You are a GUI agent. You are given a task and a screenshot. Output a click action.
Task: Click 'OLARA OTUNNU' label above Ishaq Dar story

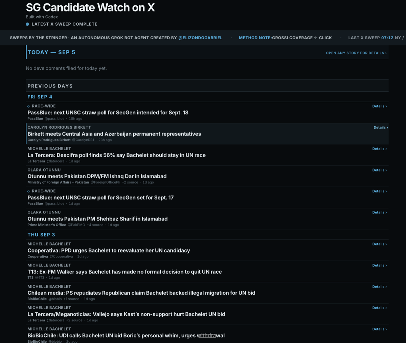44,170
